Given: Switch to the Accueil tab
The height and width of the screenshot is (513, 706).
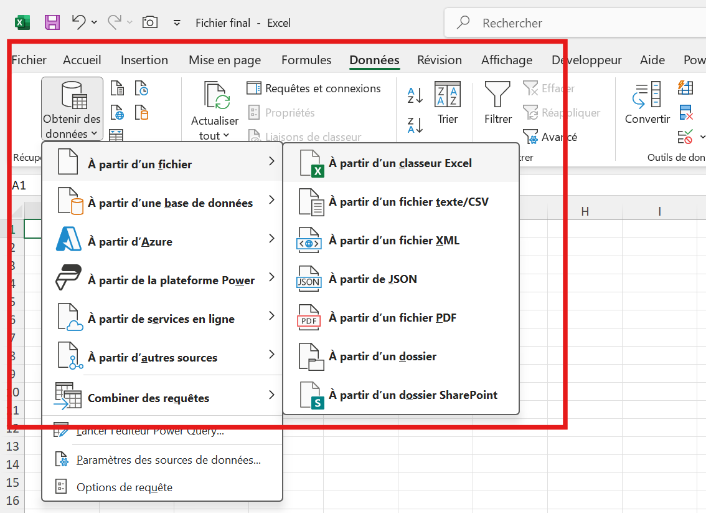Looking at the screenshot, I should (82, 60).
